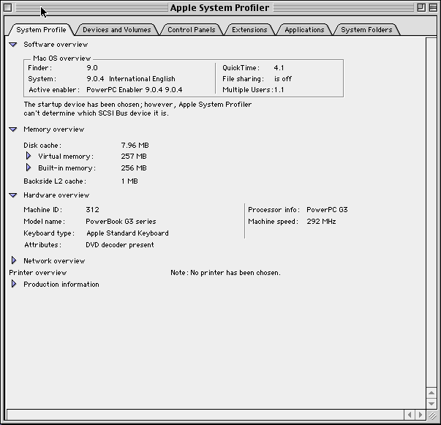The height and width of the screenshot is (425, 441).
Task: Click the window zoom box icon
Action: point(421,7)
